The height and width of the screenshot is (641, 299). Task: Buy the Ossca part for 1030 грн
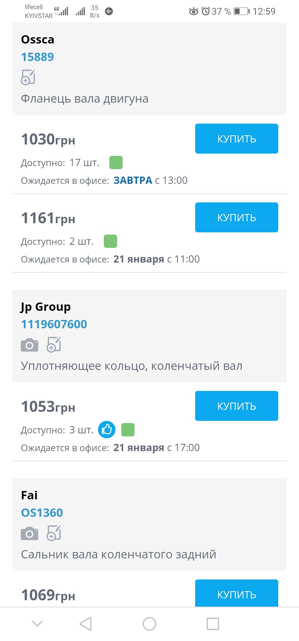(x=236, y=139)
